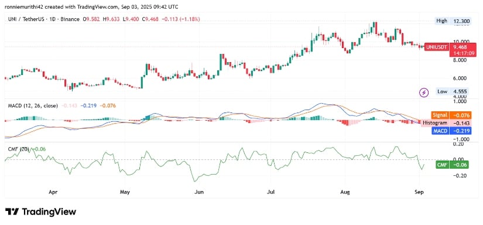Click the MACD value -0.219 in the legend
Image resolution: width=483 pixels, height=225 pixels.
(89, 105)
